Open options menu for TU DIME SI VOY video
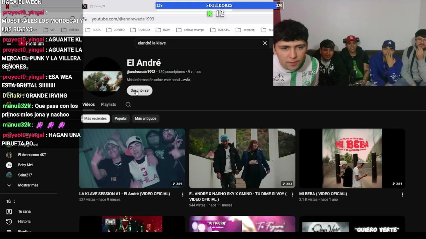Screen dimensions: 426x239 (293, 195)
